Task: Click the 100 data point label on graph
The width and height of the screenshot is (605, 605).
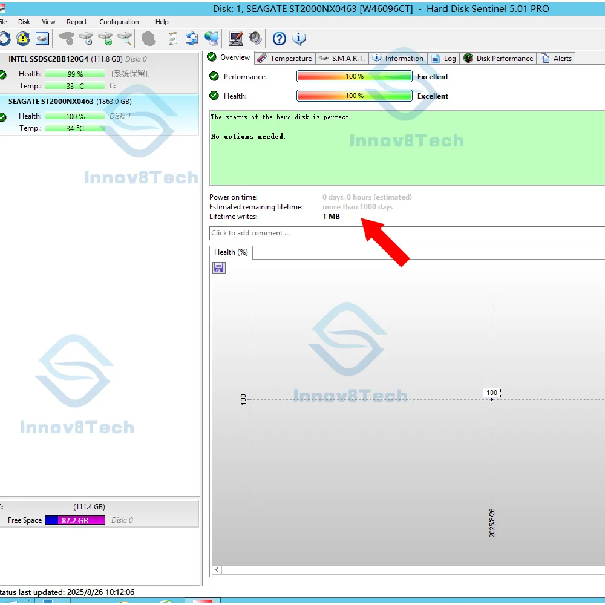Action: 491,393
